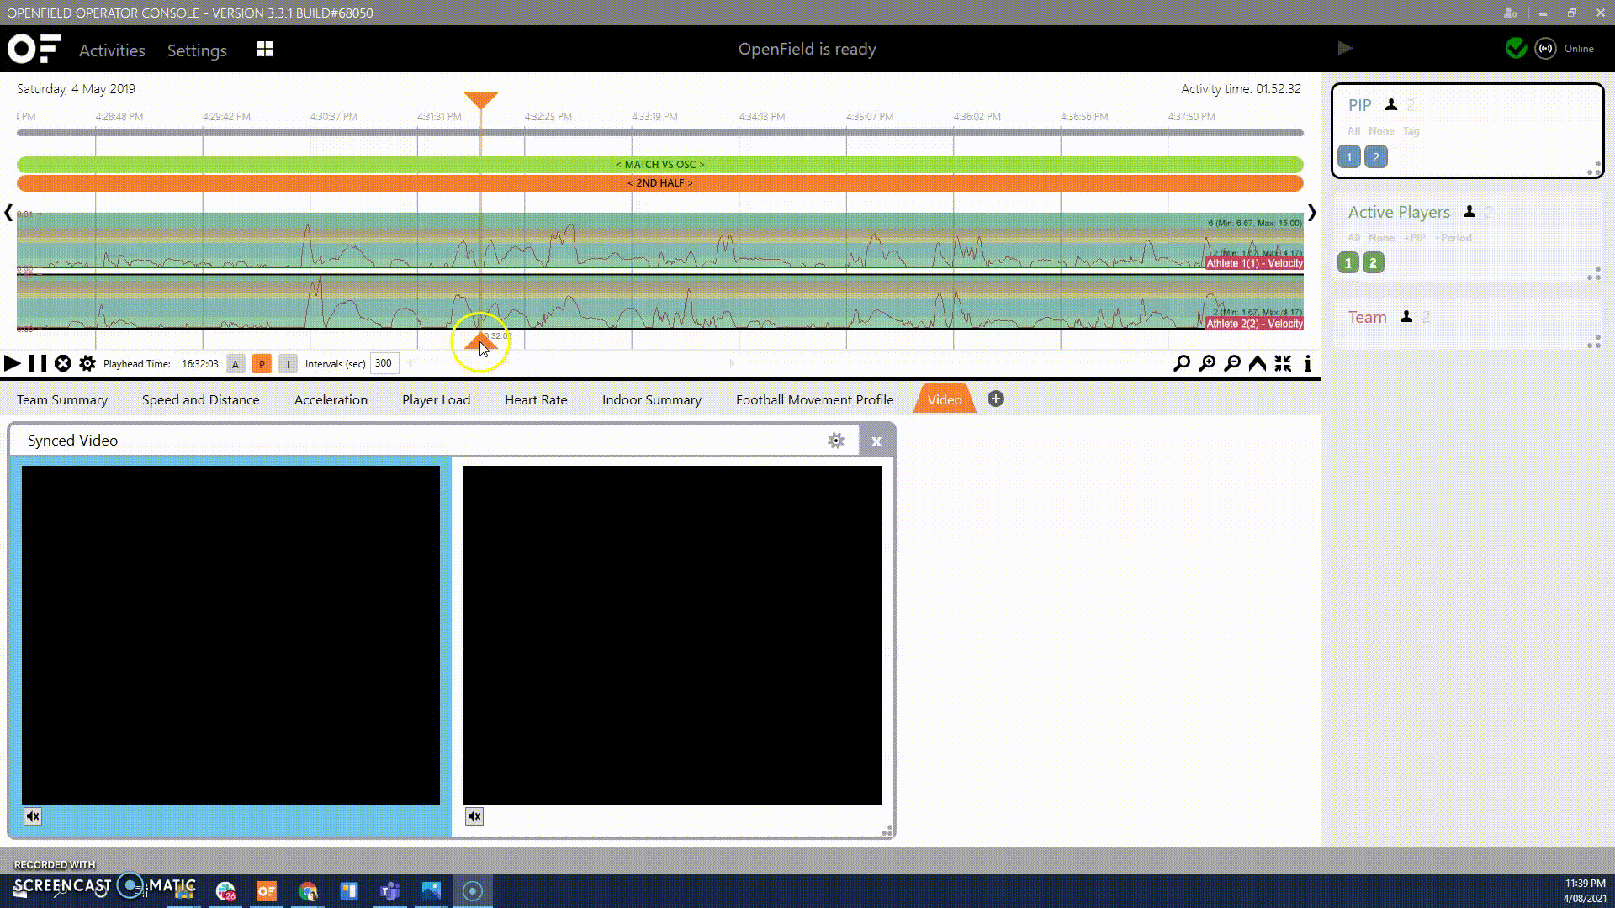Unmute the right synced video
This screenshot has height=908, width=1615.
[x=474, y=816]
